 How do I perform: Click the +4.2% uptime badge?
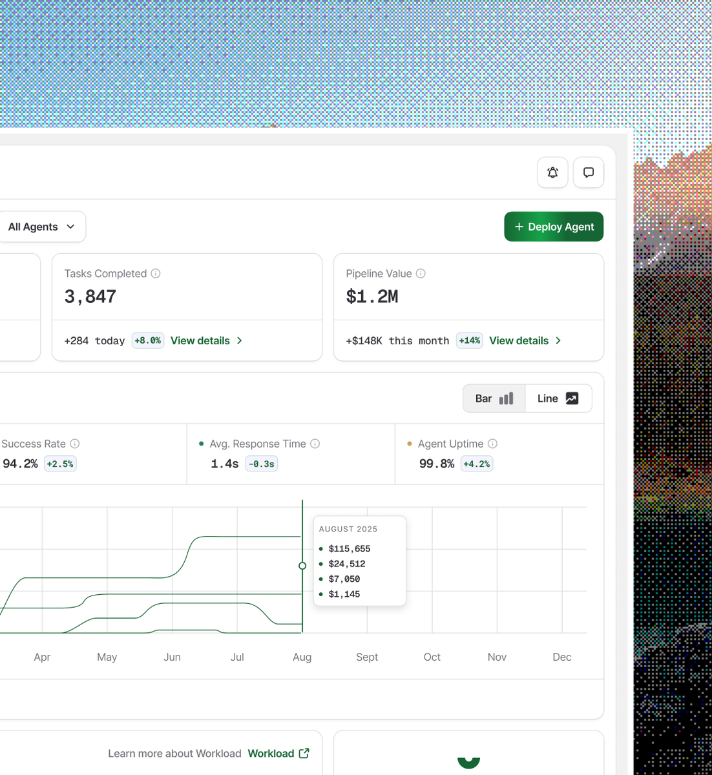(x=477, y=464)
